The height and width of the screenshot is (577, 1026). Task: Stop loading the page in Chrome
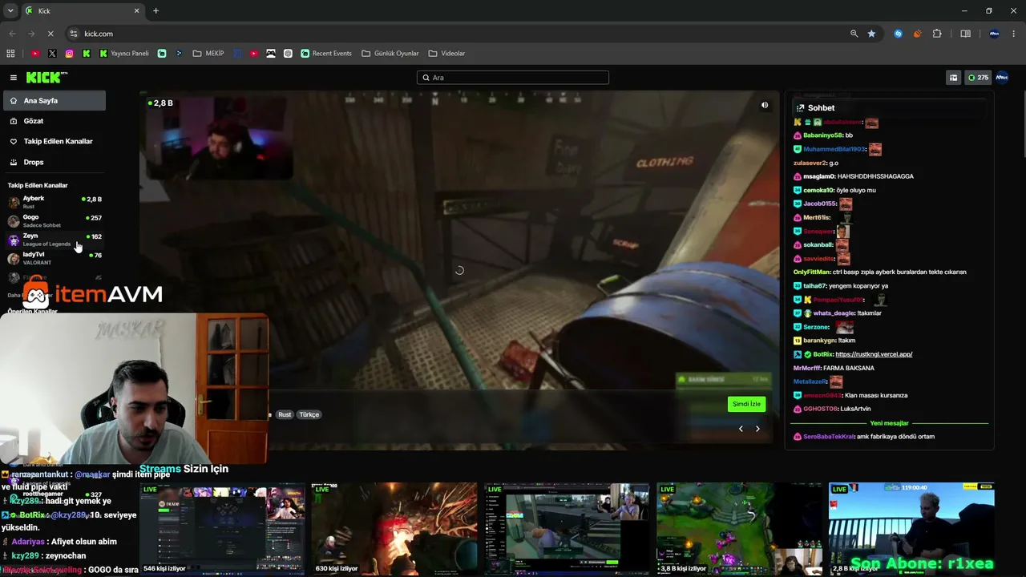tap(50, 34)
